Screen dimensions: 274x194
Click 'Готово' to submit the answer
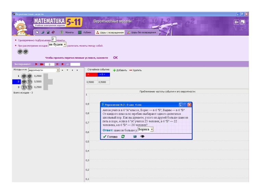[x=110, y=136]
